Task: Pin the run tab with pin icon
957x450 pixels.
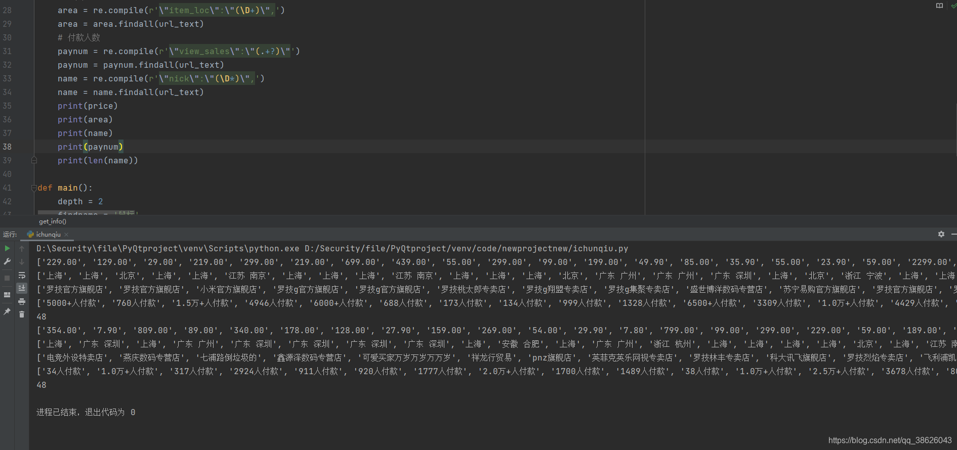Action: click(x=7, y=311)
